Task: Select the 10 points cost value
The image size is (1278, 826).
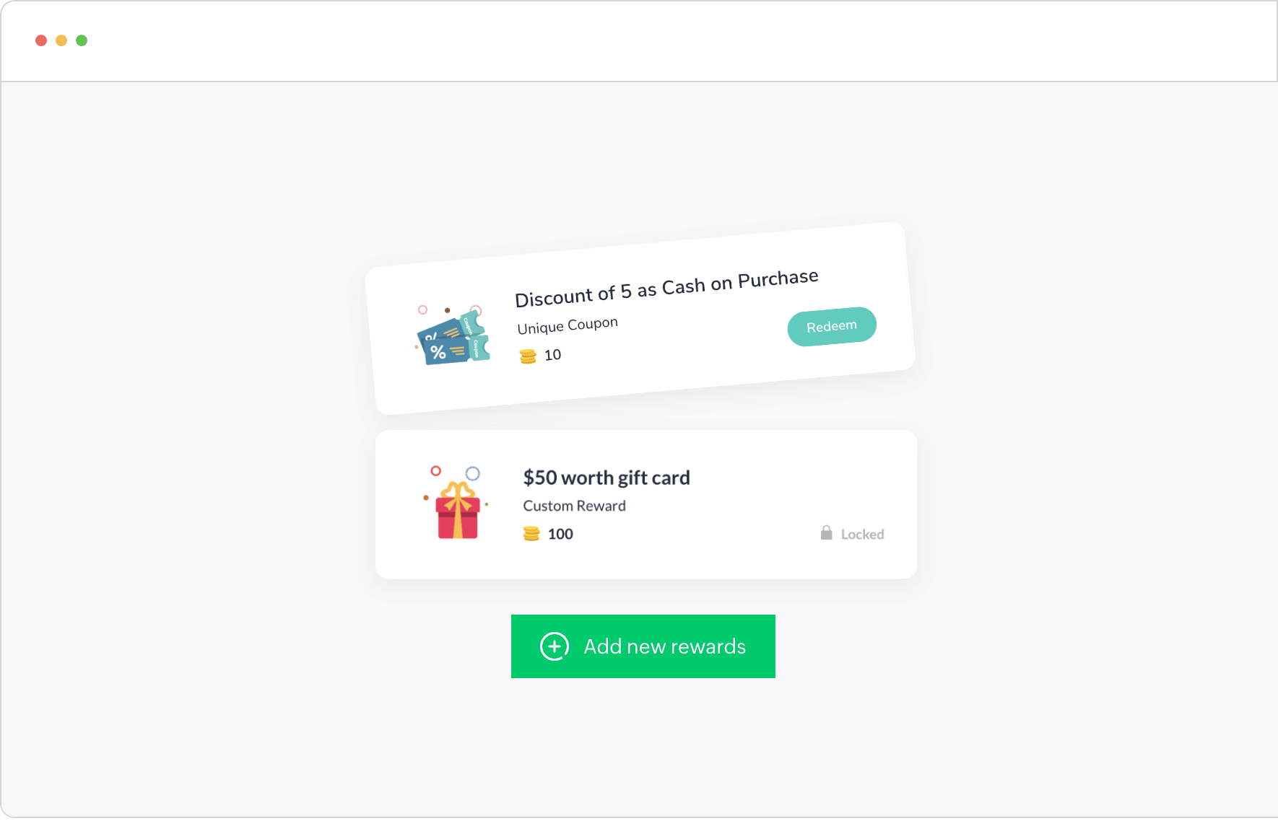Action: coord(552,355)
